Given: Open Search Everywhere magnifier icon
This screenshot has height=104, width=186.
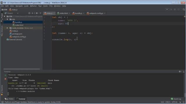Looking at the screenshot, I should tap(184, 10).
